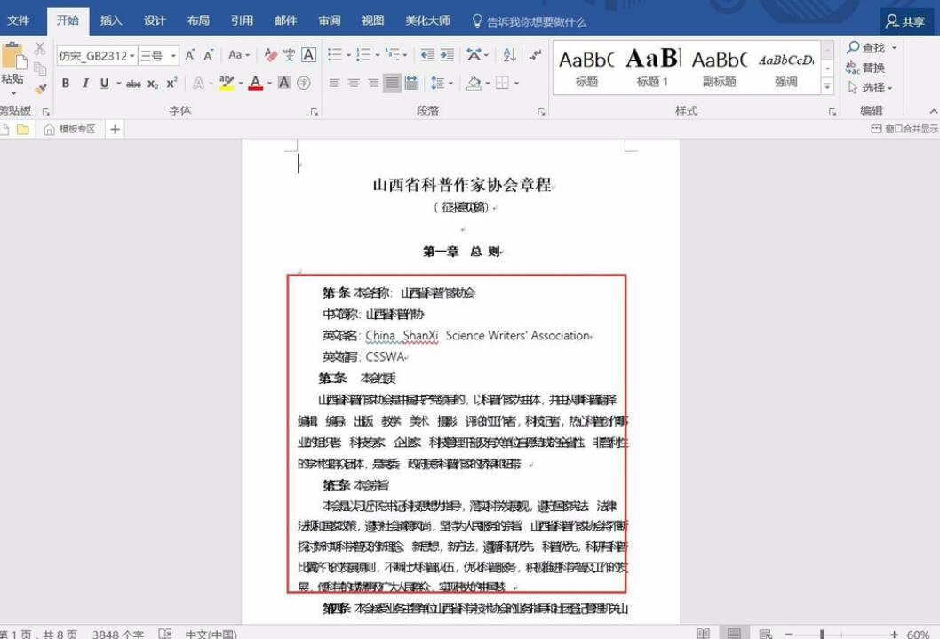This screenshot has height=639, width=940.
Task: Switch to read mode view
Action: pyautogui.click(x=703, y=634)
